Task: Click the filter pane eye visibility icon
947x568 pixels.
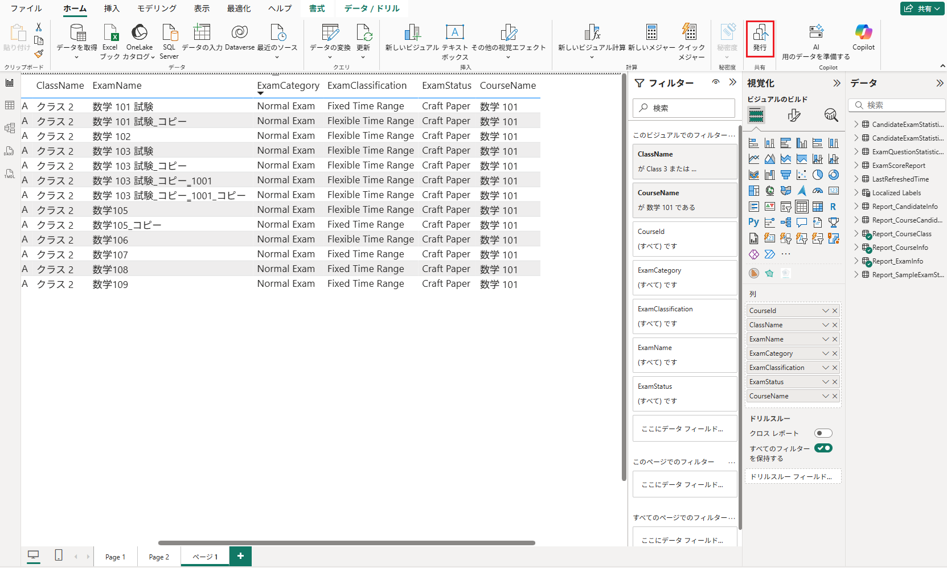Action: (x=716, y=83)
